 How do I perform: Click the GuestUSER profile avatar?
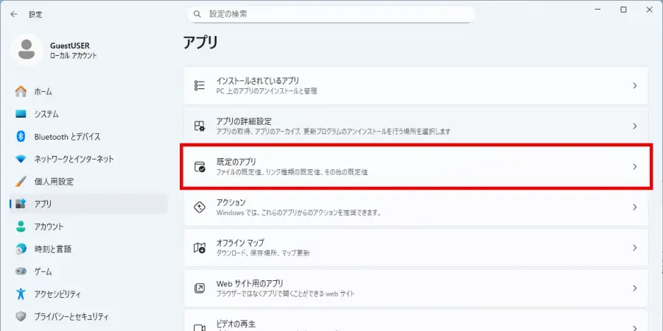[x=27, y=50]
